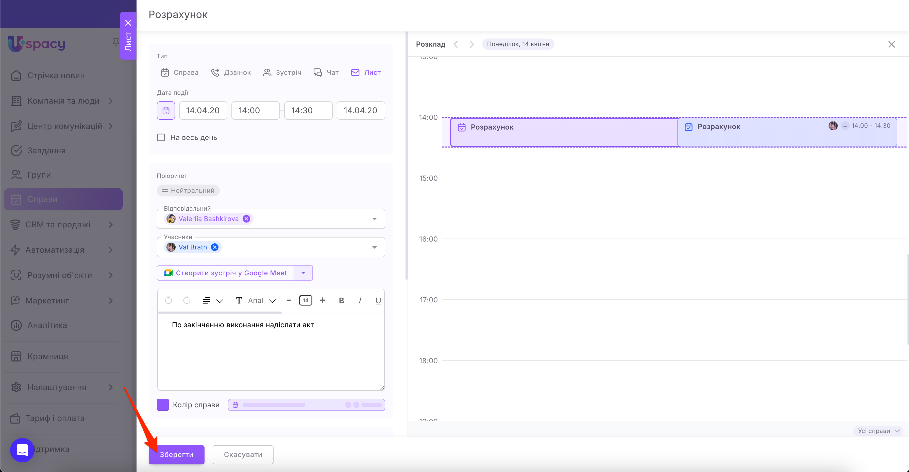Click the Скасувати button
This screenshot has height=472, width=909.
click(243, 454)
